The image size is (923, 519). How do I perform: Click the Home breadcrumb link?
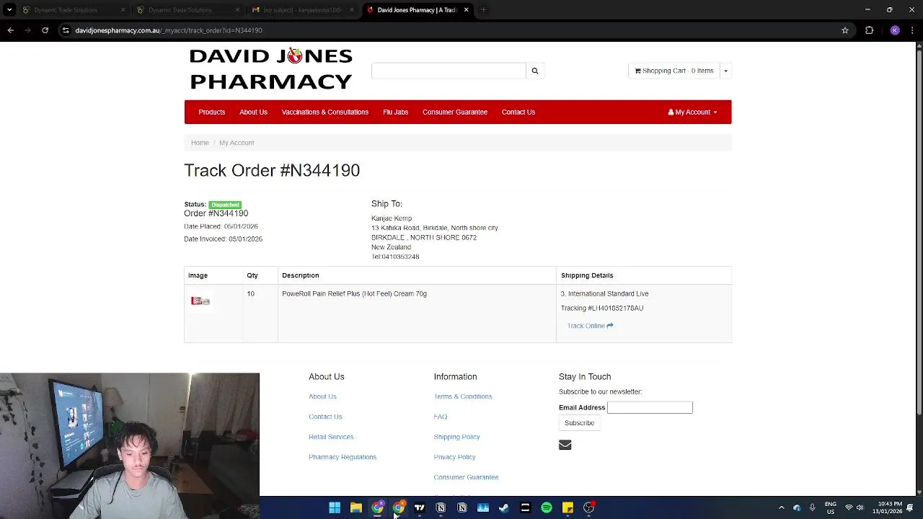[200, 143]
